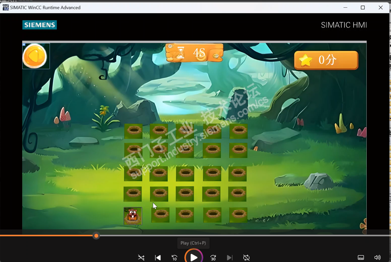The image size is (391, 262).
Task: Click the SIMATIC WinCC Runtime Advanced title
Action: tap(45, 8)
